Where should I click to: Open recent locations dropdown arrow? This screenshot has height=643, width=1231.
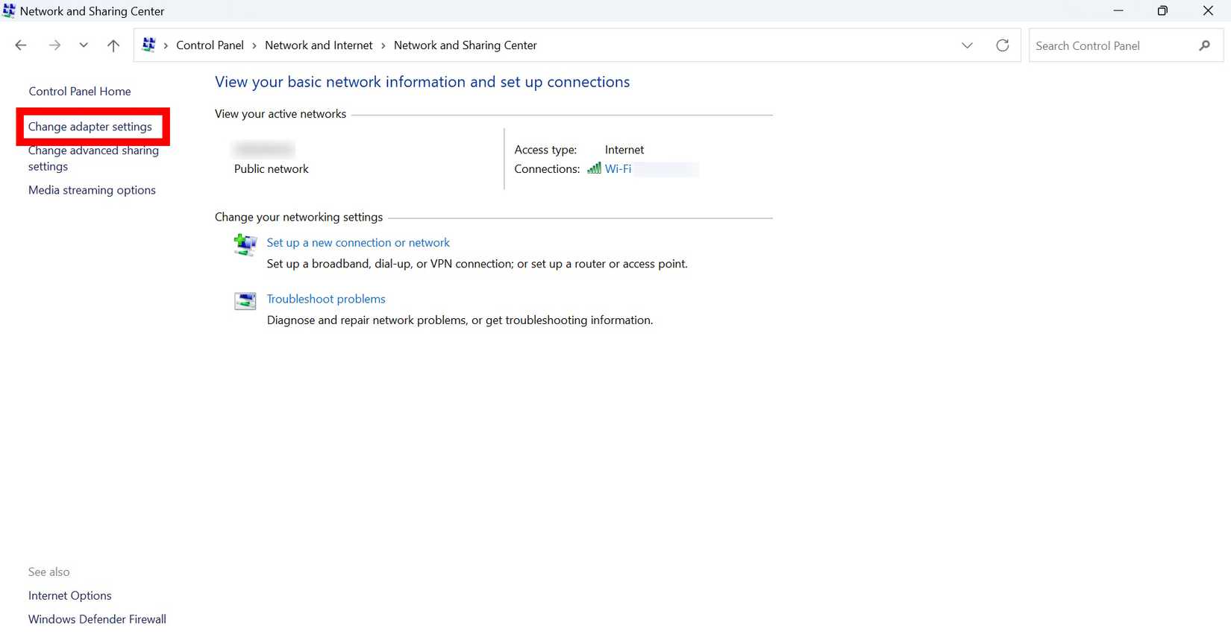(x=84, y=45)
